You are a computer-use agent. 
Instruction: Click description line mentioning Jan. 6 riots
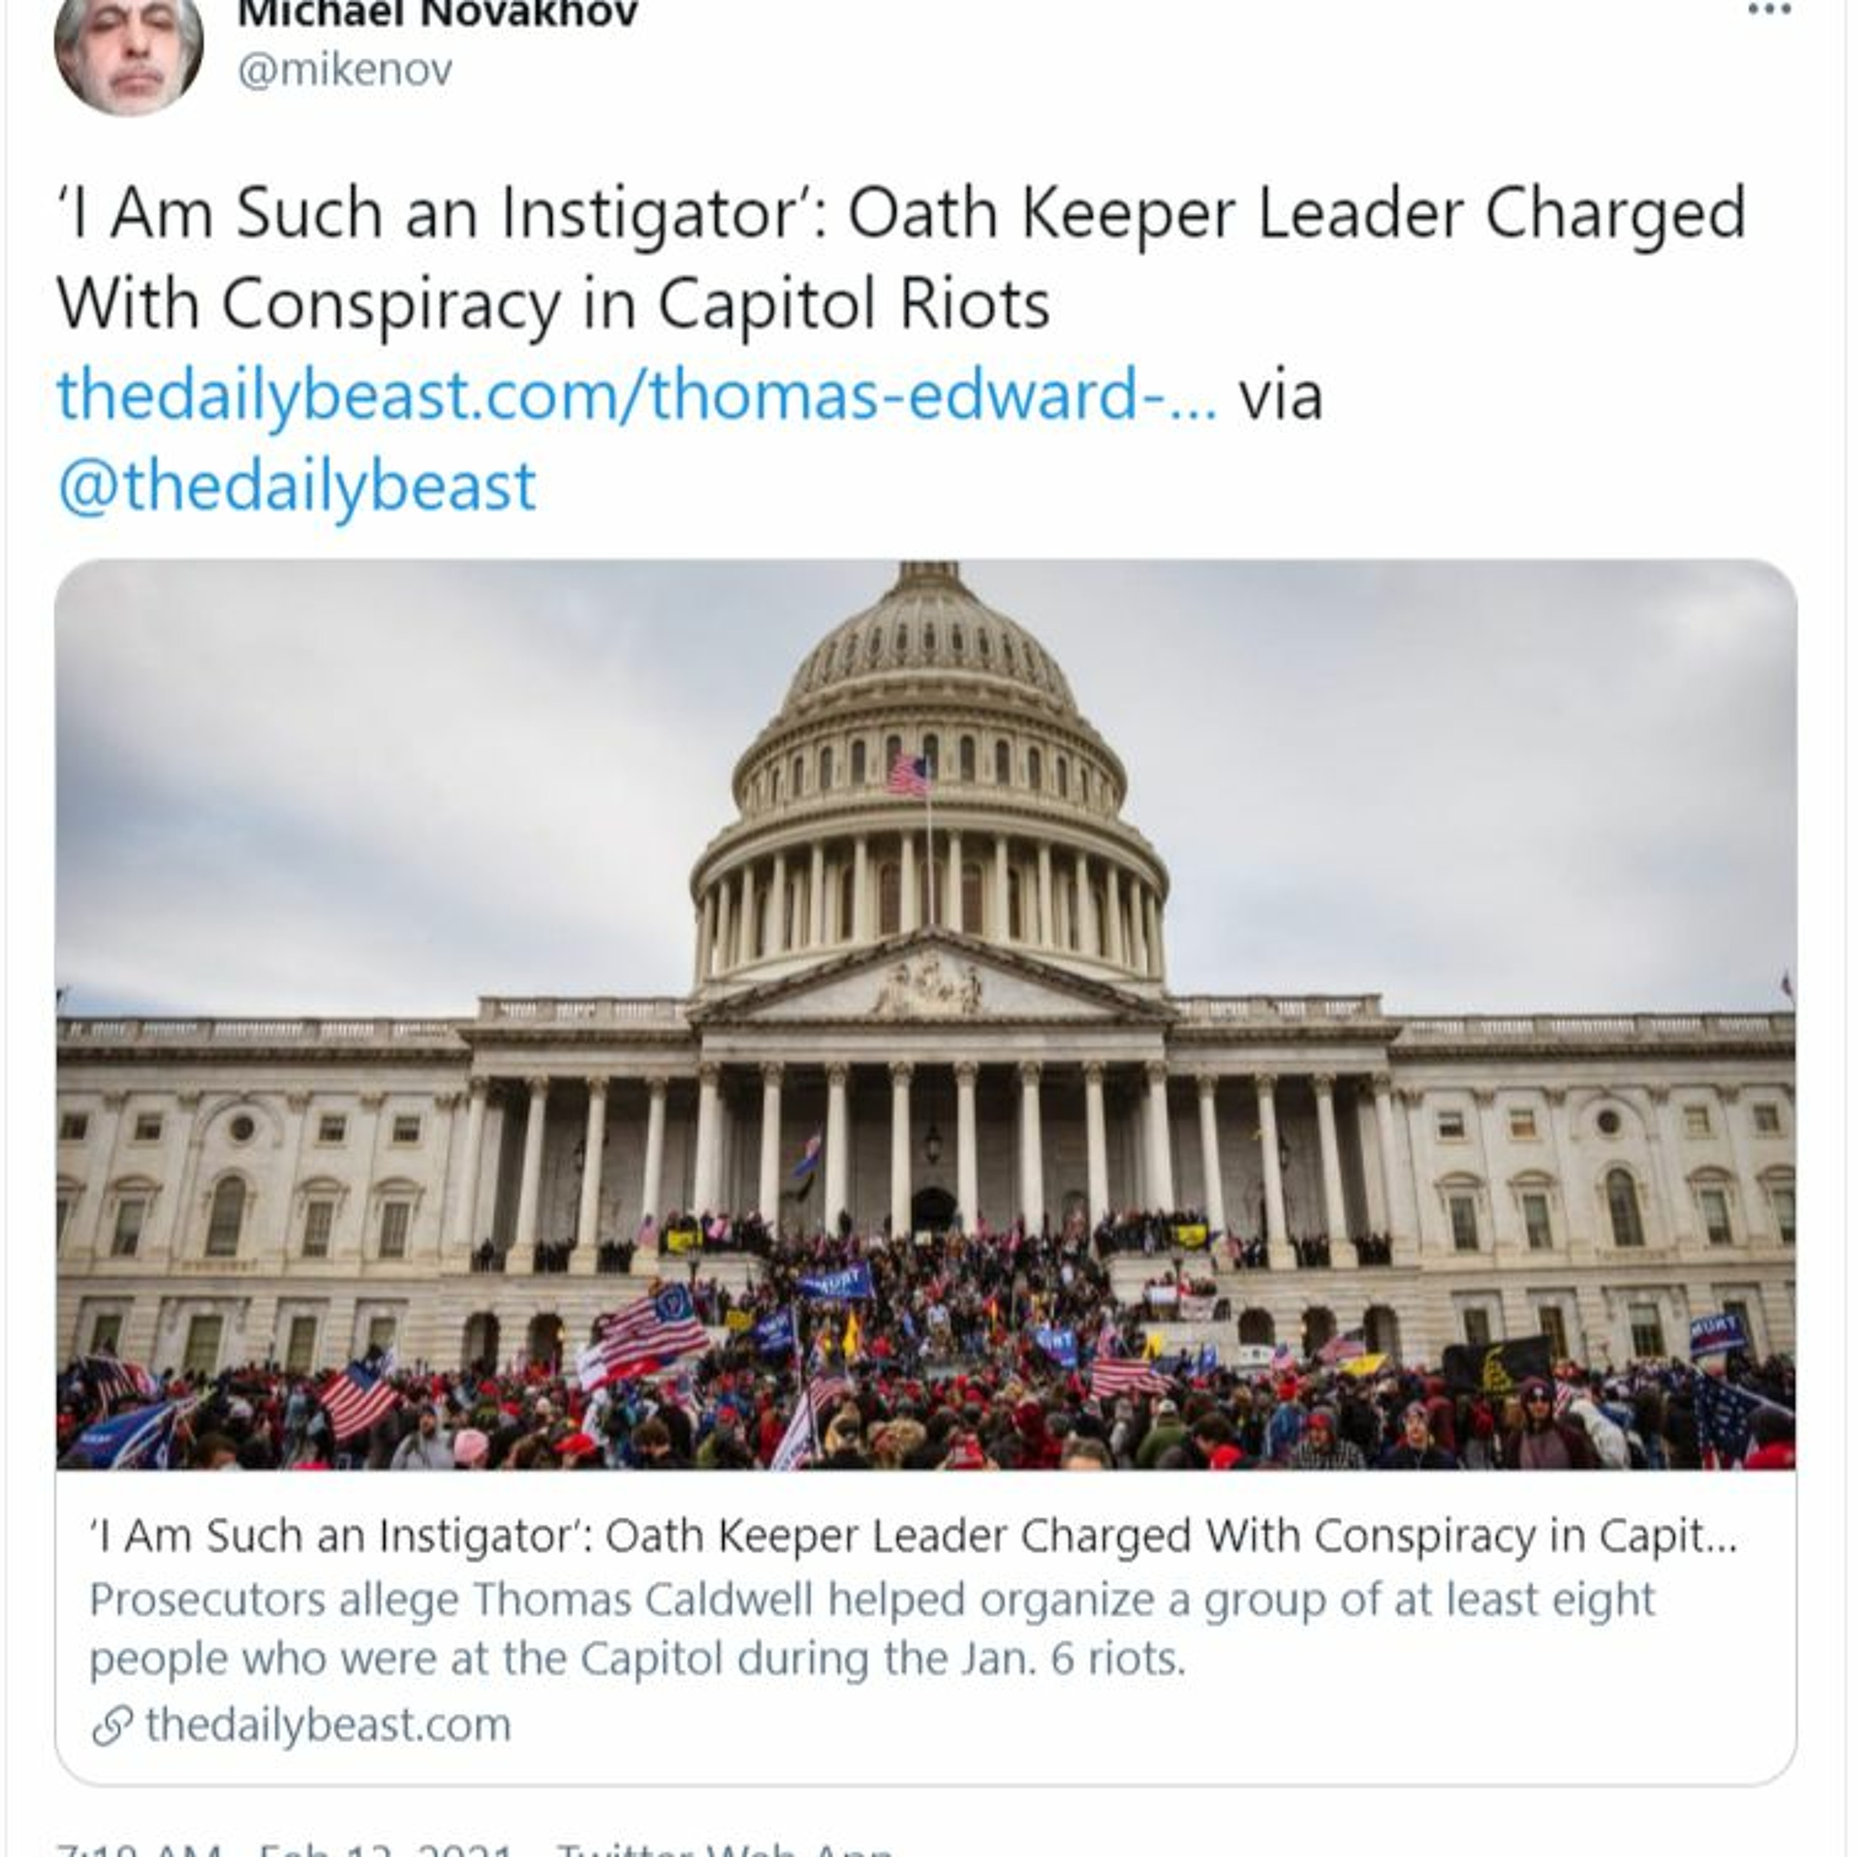point(638,1659)
